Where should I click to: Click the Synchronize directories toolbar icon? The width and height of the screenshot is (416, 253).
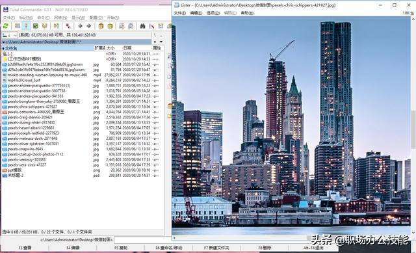click(x=161, y=26)
